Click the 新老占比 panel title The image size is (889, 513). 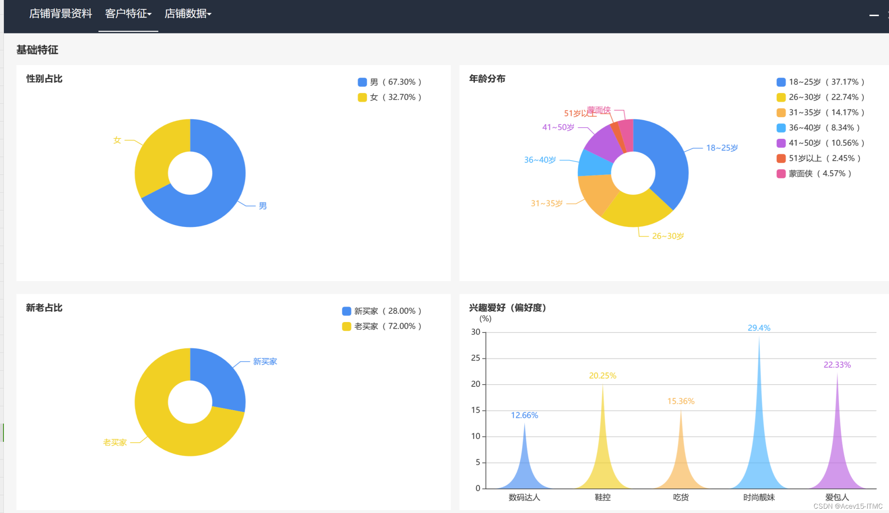click(x=44, y=308)
